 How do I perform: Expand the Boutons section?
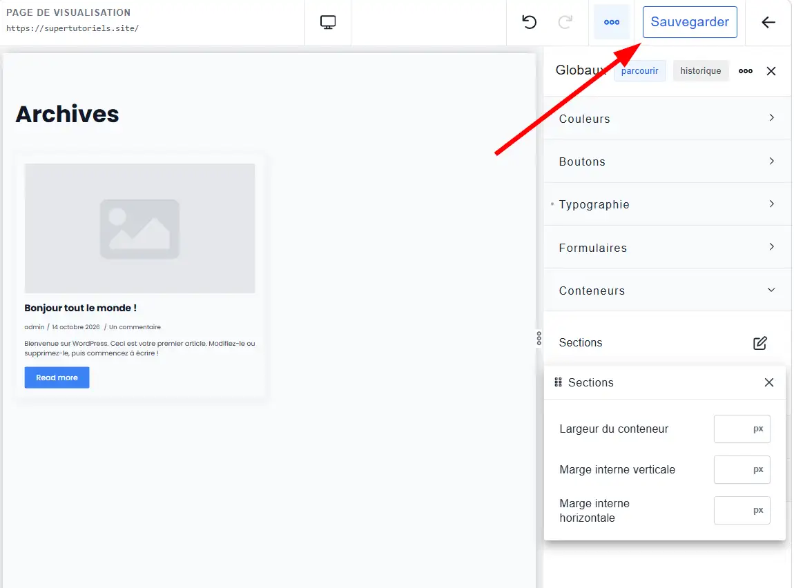(x=668, y=161)
